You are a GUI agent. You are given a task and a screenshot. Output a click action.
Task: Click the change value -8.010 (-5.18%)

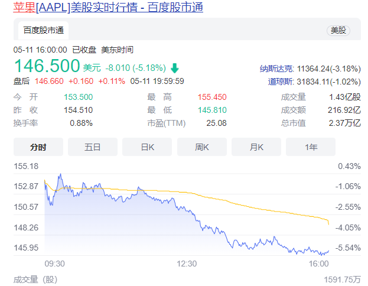tap(136, 68)
